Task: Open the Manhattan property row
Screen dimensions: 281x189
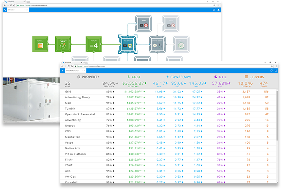Action: [168, 137]
